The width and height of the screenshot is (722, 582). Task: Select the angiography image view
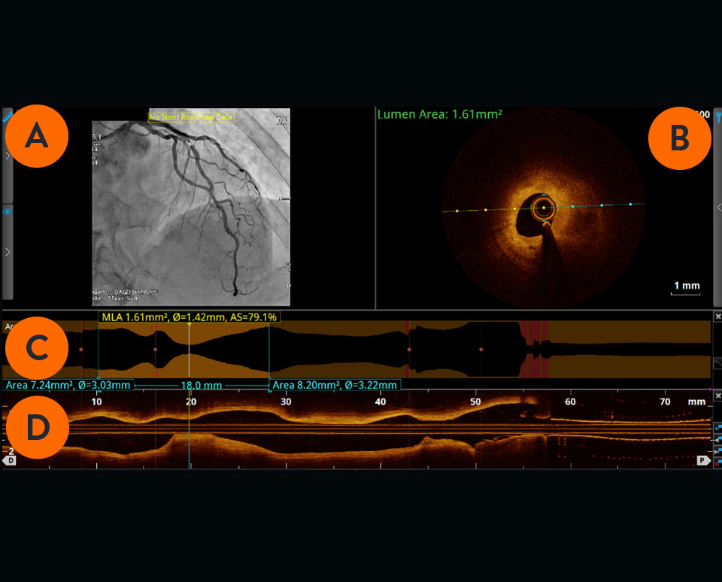click(190, 208)
